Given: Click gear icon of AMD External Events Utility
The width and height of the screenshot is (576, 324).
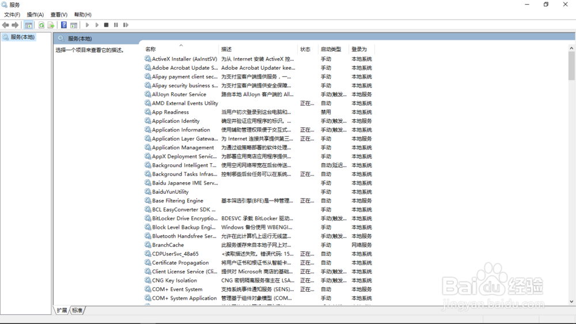Looking at the screenshot, I should click(147, 103).
